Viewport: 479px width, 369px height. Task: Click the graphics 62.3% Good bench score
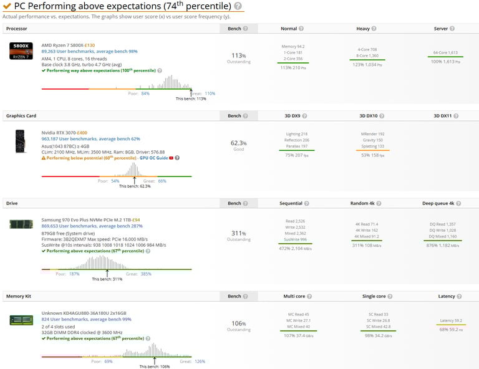[239, 146]
